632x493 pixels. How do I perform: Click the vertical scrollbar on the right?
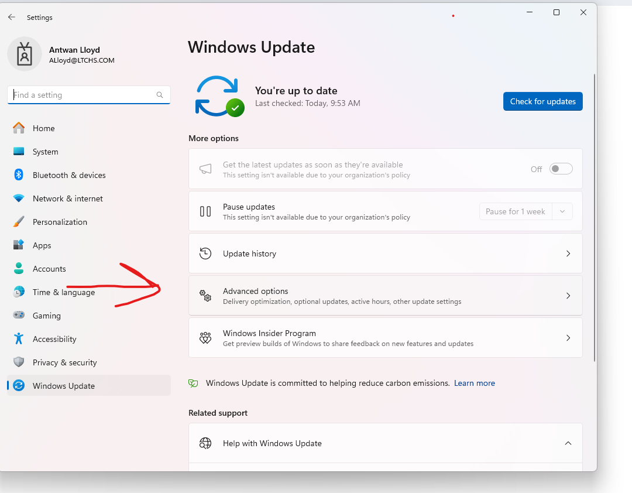pos(594,218)
